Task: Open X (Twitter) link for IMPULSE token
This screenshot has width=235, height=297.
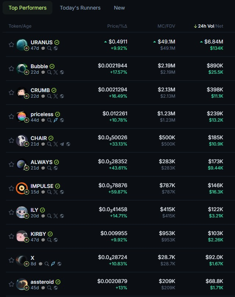Action: (x=56, y=192)
